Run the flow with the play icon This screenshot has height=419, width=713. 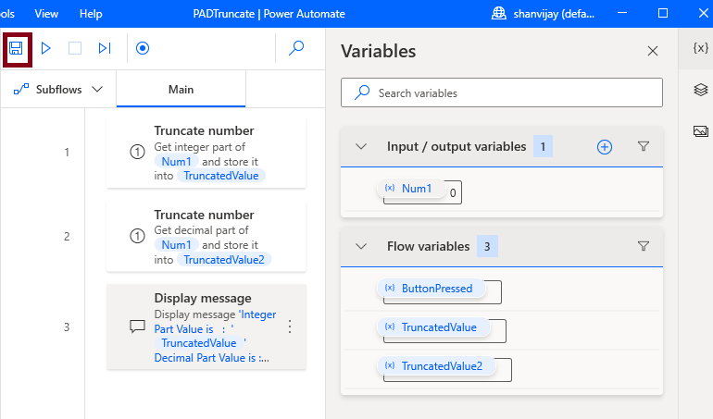pos(45,48)
